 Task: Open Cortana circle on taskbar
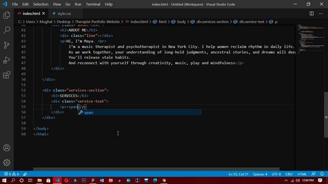[x=22, y=180]
